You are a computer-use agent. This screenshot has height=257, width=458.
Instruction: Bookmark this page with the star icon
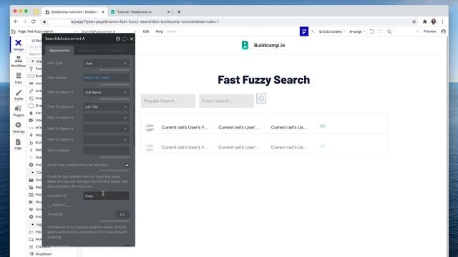click(414, 21)
